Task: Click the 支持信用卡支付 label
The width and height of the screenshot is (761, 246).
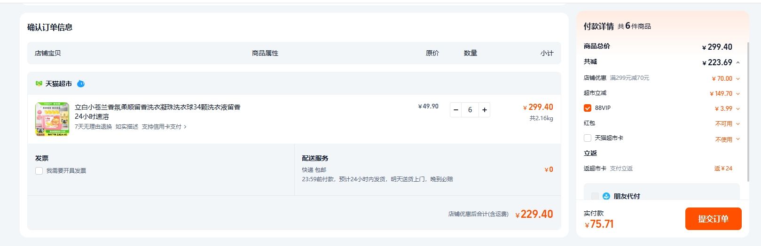Action: (x=162, y=127)
